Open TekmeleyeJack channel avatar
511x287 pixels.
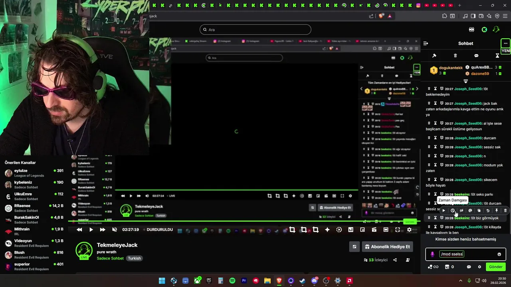pos(84,250)
